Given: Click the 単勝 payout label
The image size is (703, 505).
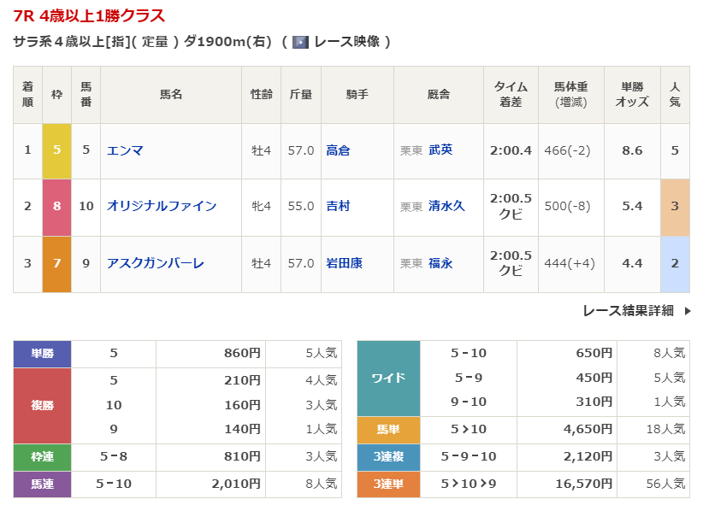Looking at the screenshot, I should pos(42,353).
